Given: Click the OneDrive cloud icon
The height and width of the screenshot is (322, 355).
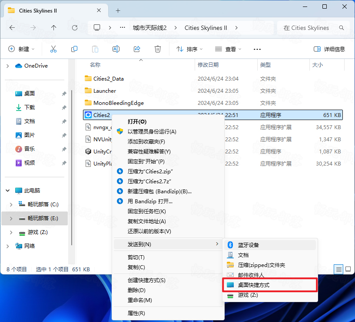Looking at the screenshot, I should (x=19, y=66).
